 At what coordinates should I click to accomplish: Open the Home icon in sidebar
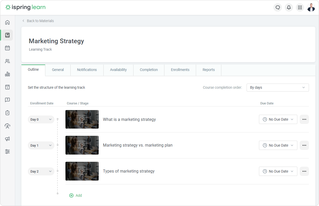click(7, 22)
